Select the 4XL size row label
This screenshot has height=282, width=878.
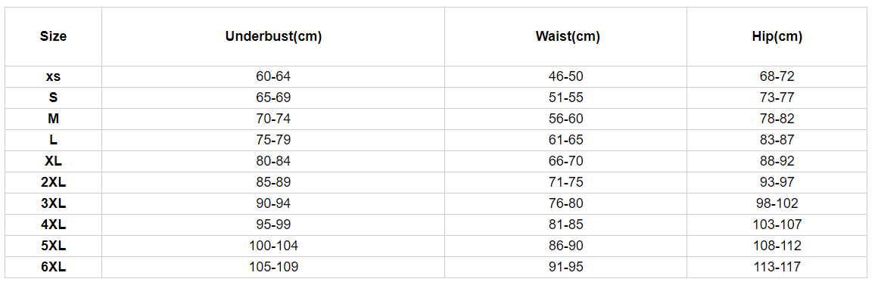coord(53,225)
